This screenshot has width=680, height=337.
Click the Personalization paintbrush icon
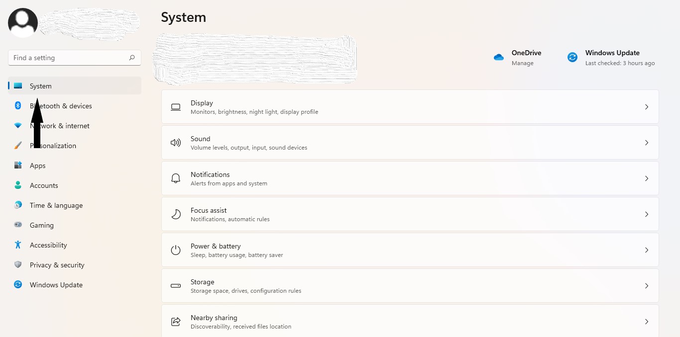coord(18,146)
